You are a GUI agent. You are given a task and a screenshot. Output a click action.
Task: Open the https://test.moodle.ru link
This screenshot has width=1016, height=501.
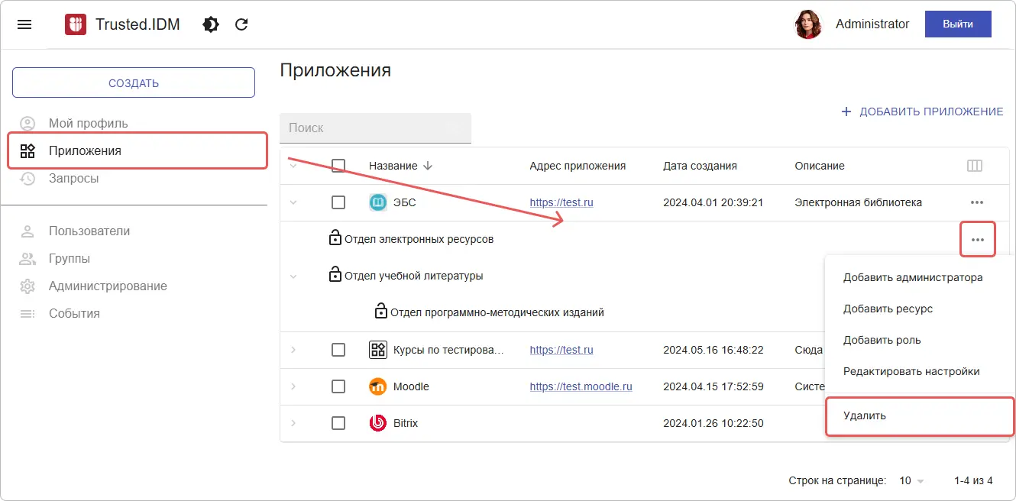click(x=581, y=386)
